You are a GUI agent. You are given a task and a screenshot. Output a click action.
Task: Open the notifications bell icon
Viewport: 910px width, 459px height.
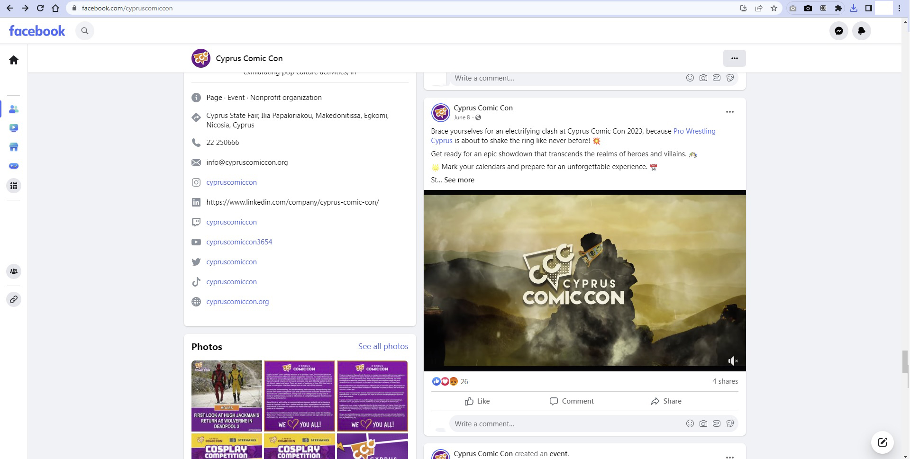click(861, 31)
